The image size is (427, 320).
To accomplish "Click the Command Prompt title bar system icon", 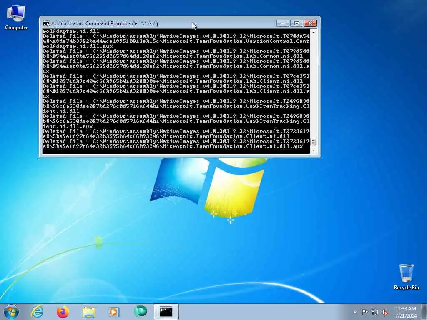I will click(x=46, y=23).
